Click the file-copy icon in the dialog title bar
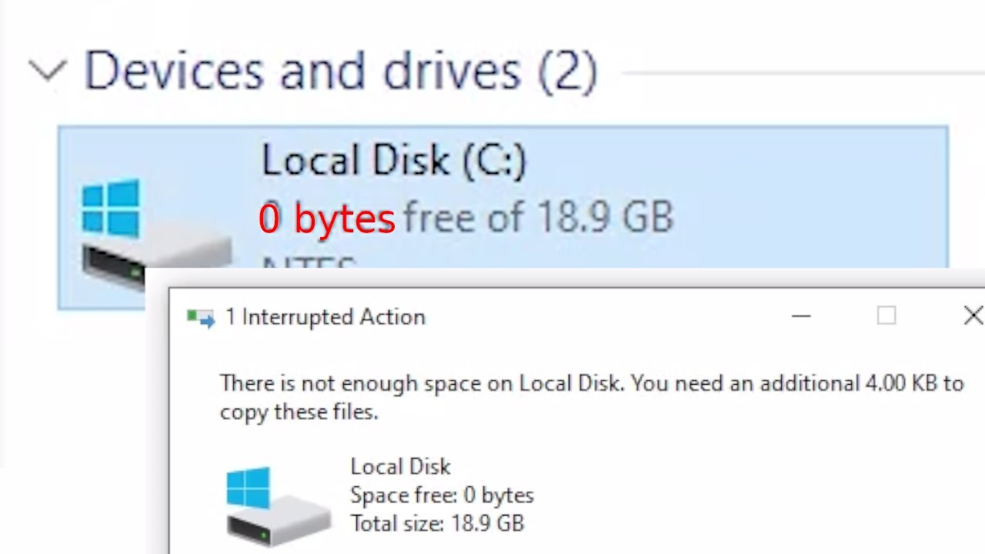 click(x=201, y=318)
